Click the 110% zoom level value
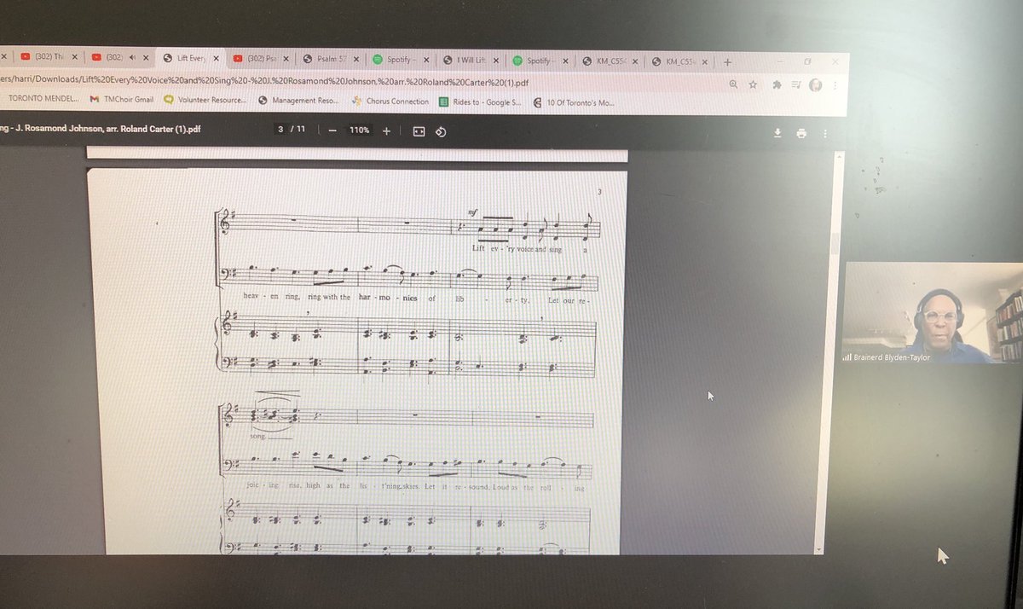 pyautogui.click(x=358, y=130)
